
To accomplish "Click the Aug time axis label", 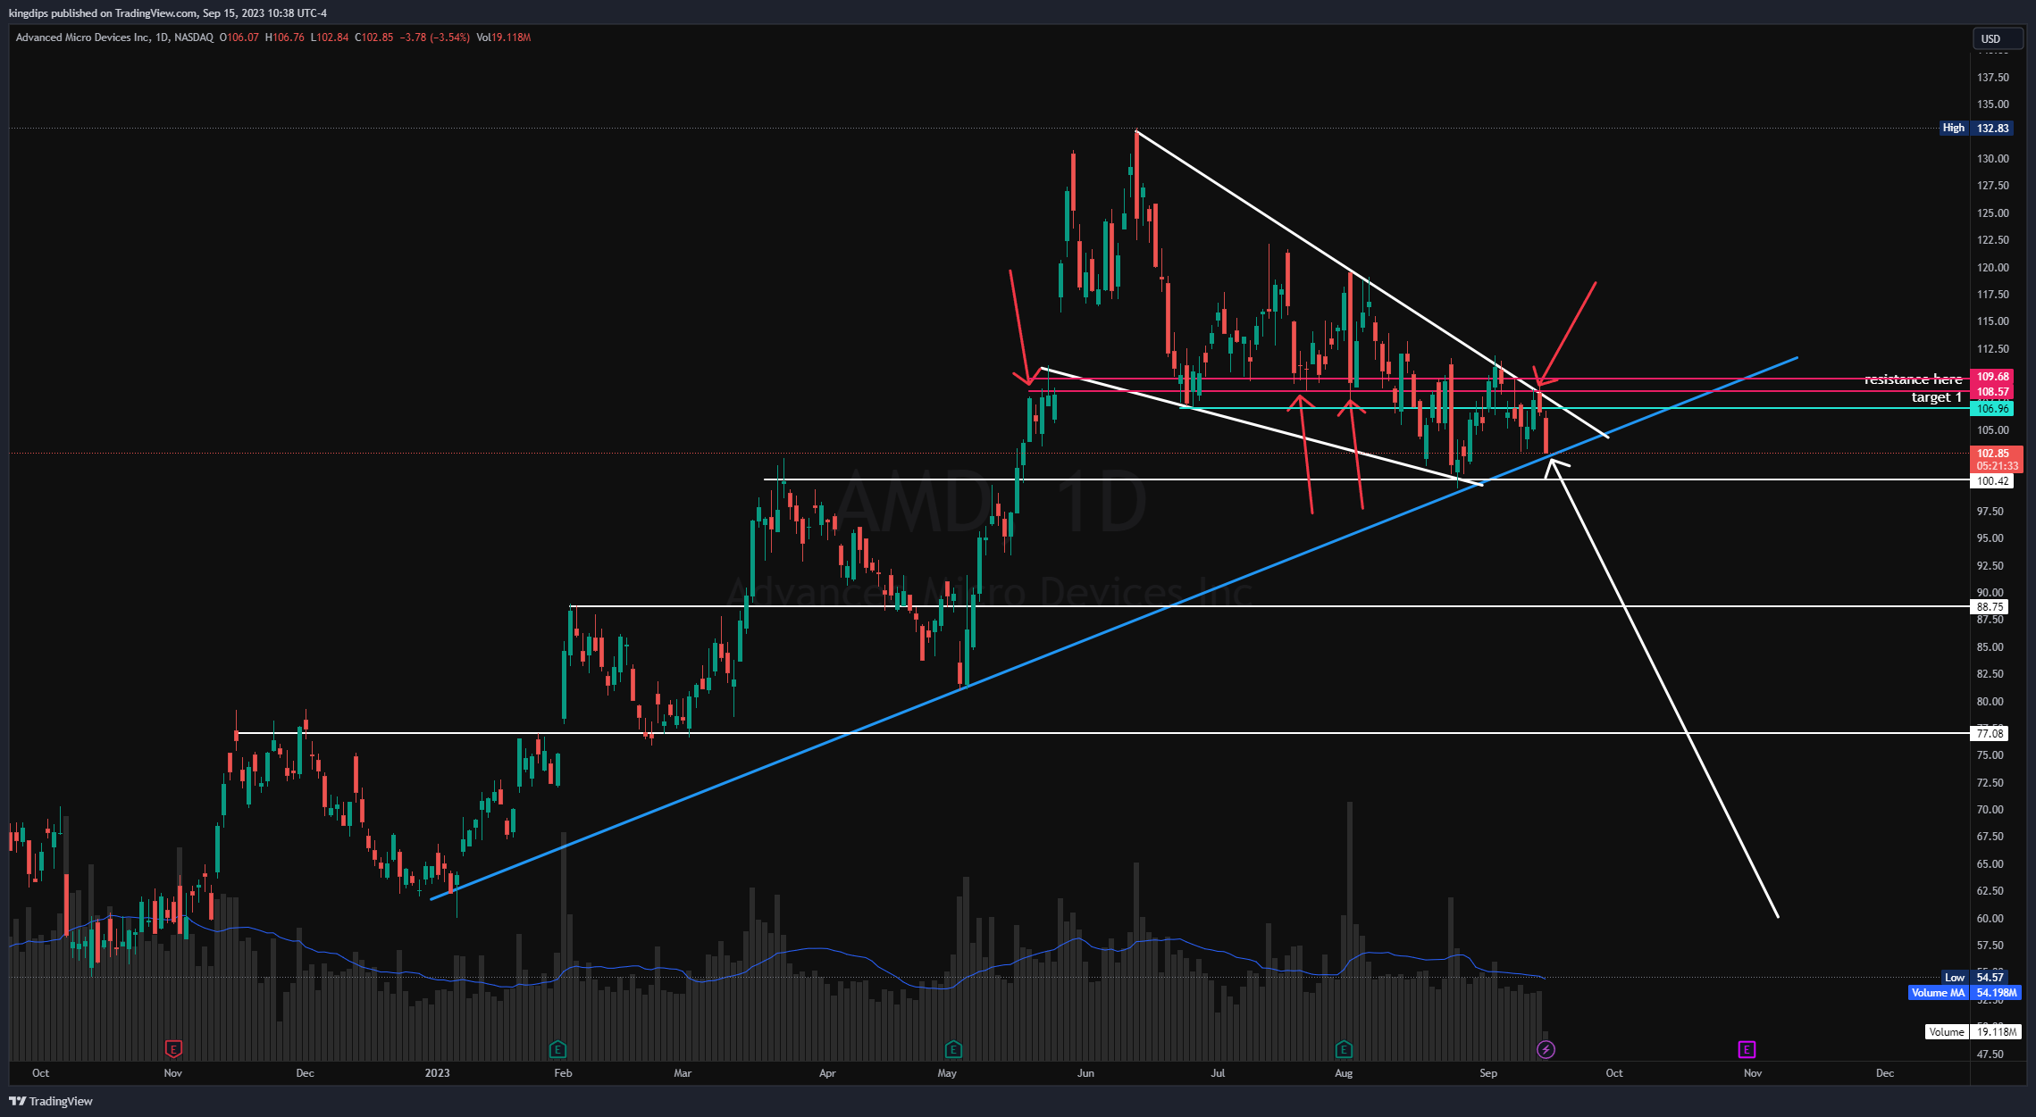I will click(1344, 1073).
